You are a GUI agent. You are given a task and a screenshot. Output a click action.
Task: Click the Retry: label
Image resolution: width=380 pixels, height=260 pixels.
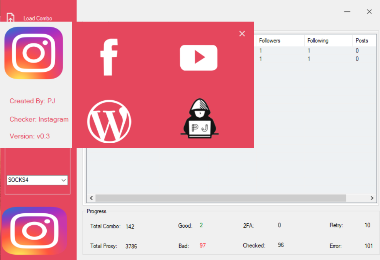click(x=336, y=225)
